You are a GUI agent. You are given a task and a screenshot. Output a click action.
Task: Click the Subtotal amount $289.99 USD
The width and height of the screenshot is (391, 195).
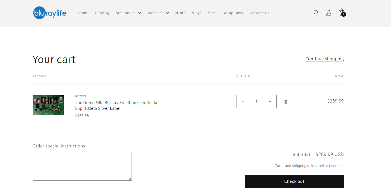coord(330,154)
